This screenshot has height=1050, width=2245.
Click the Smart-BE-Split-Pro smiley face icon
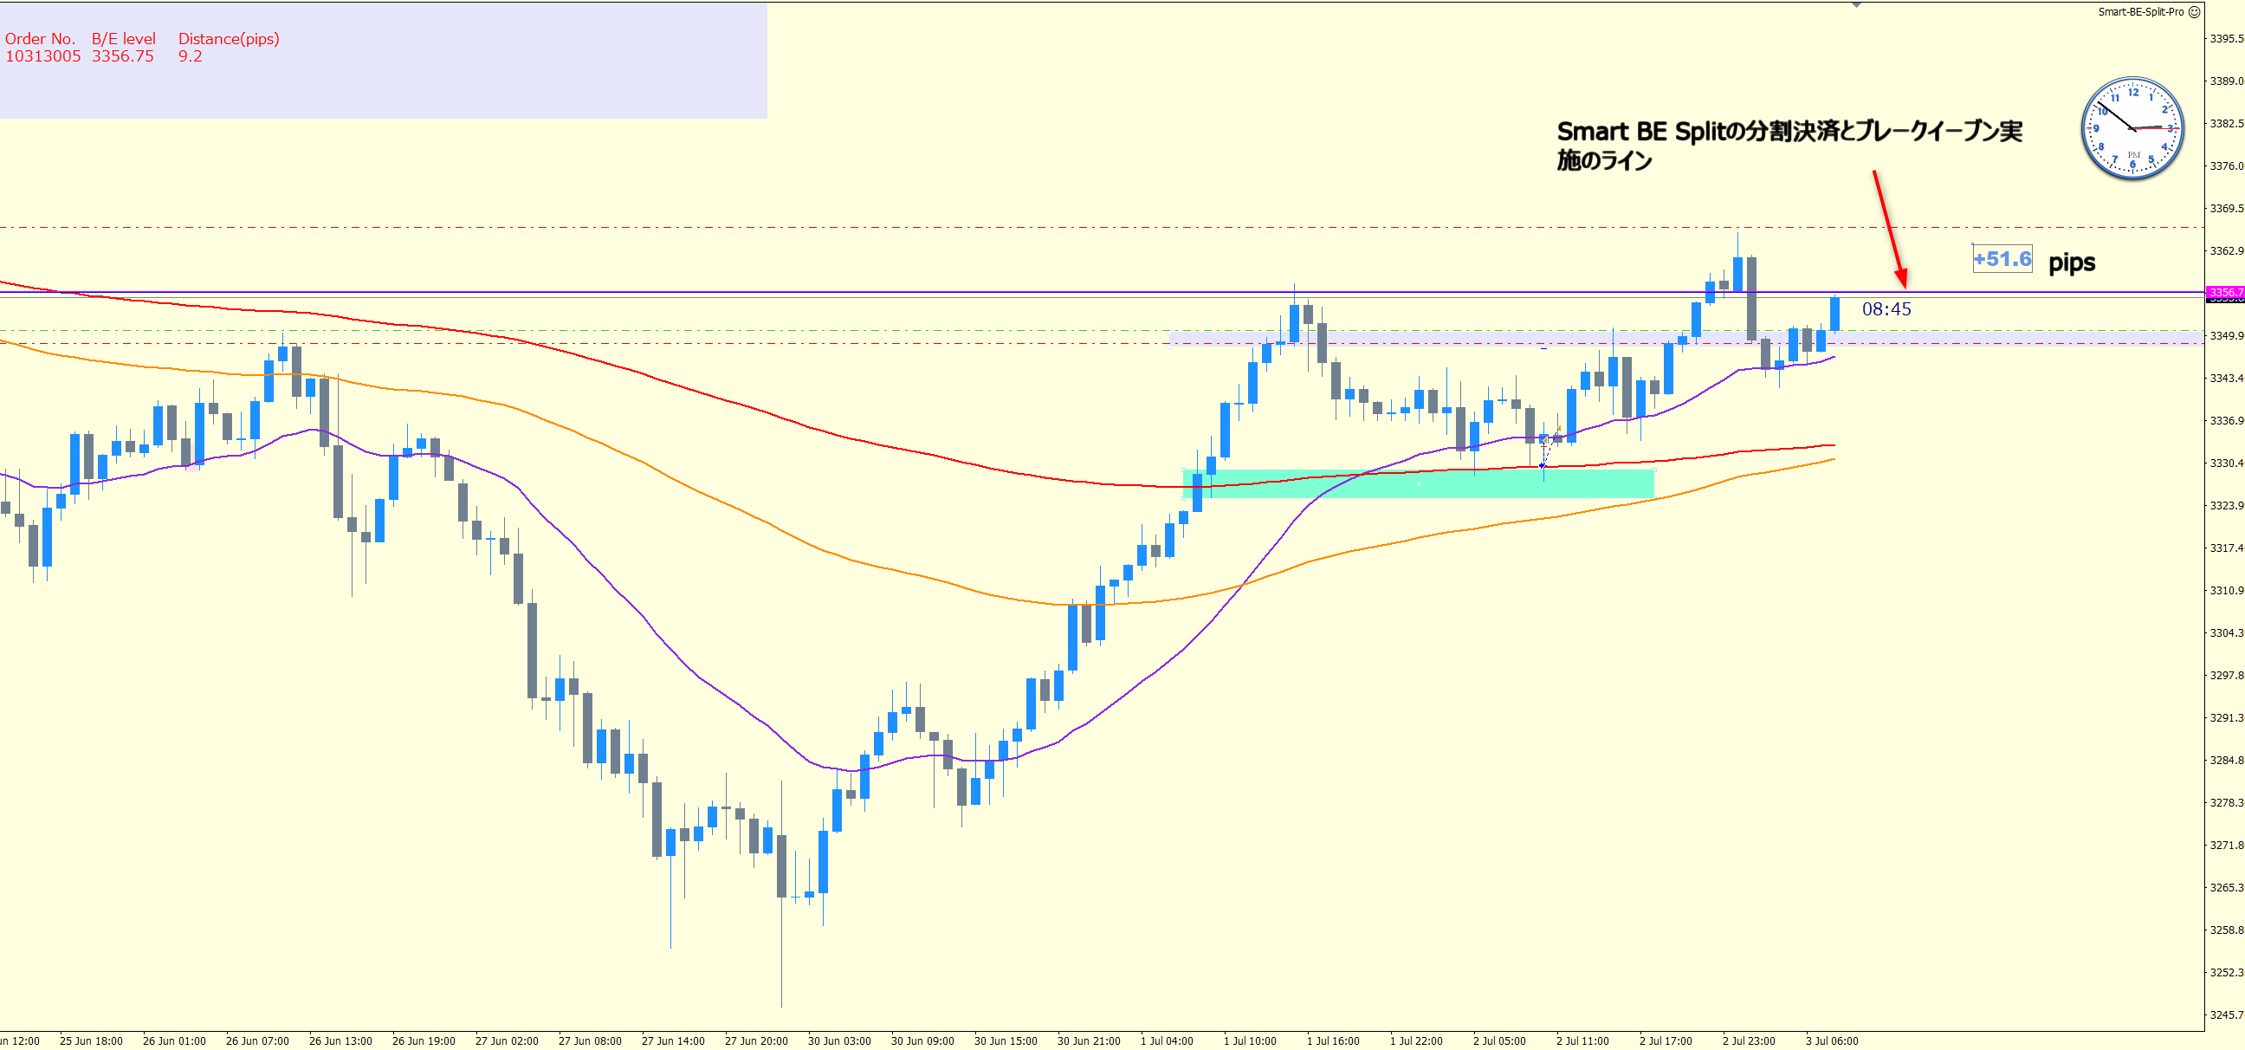tap(2195, 12)
